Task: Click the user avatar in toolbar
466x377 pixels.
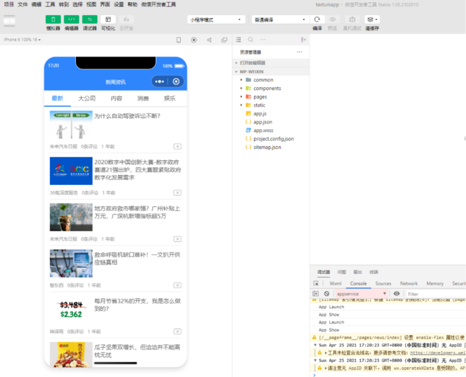Action: pos(9,21)
